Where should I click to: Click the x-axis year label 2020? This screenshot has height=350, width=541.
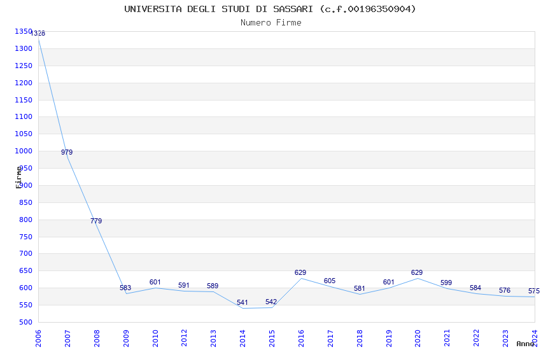coord(418,339)
